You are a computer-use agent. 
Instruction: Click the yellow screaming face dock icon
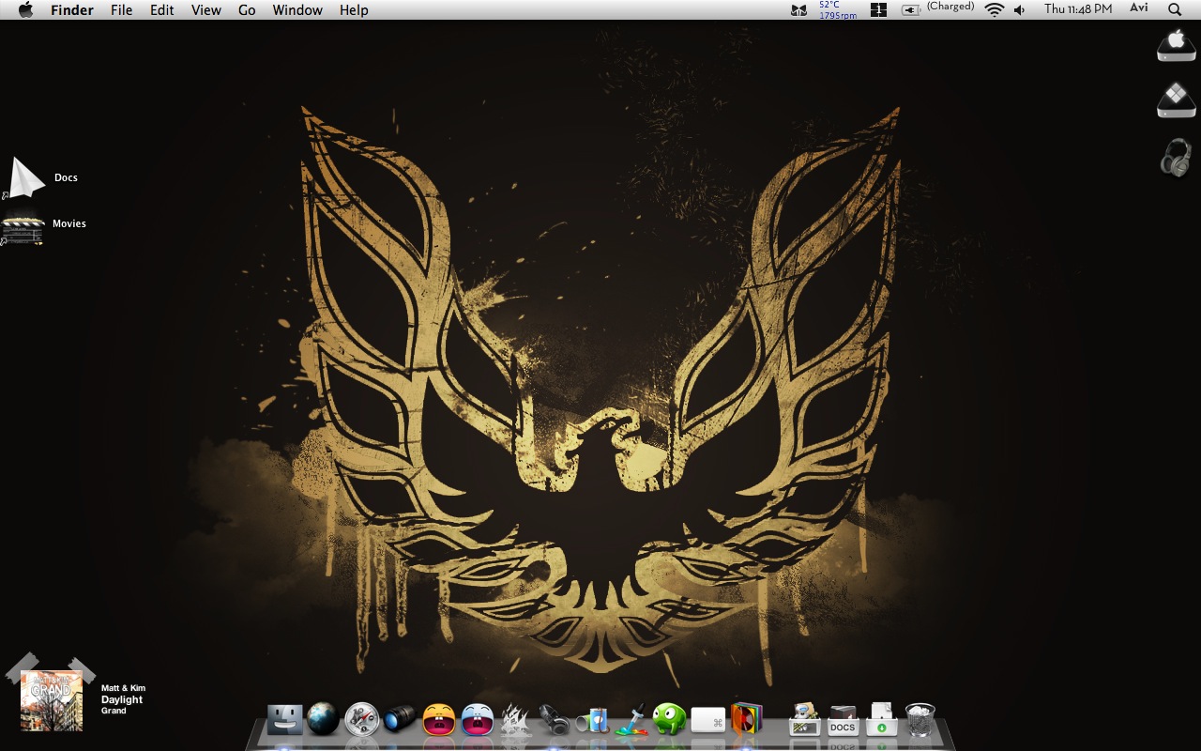click(x=439, y=720)
